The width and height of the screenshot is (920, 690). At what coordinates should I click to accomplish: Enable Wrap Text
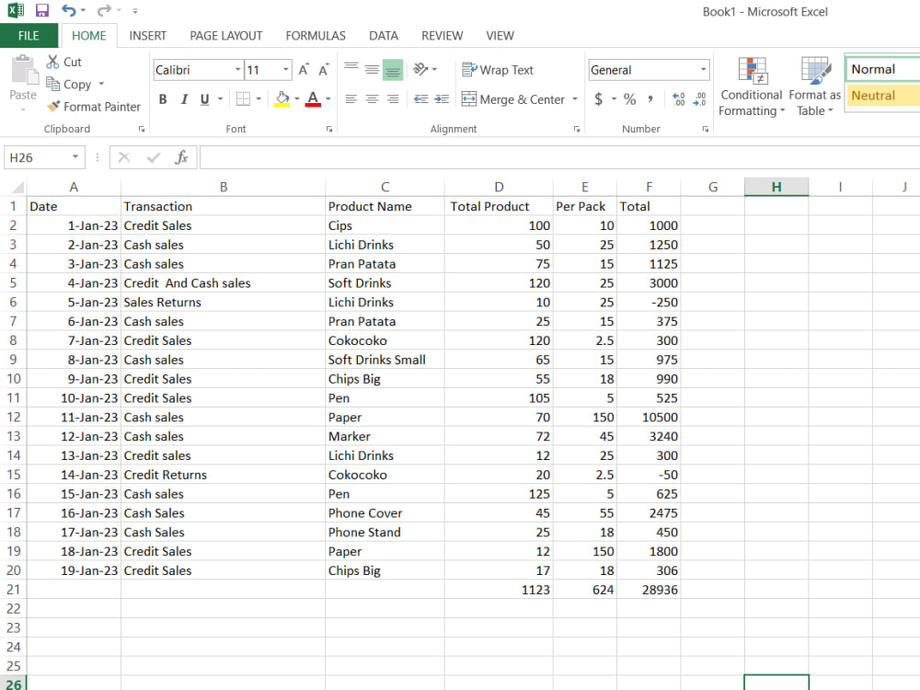coord(498,70)
